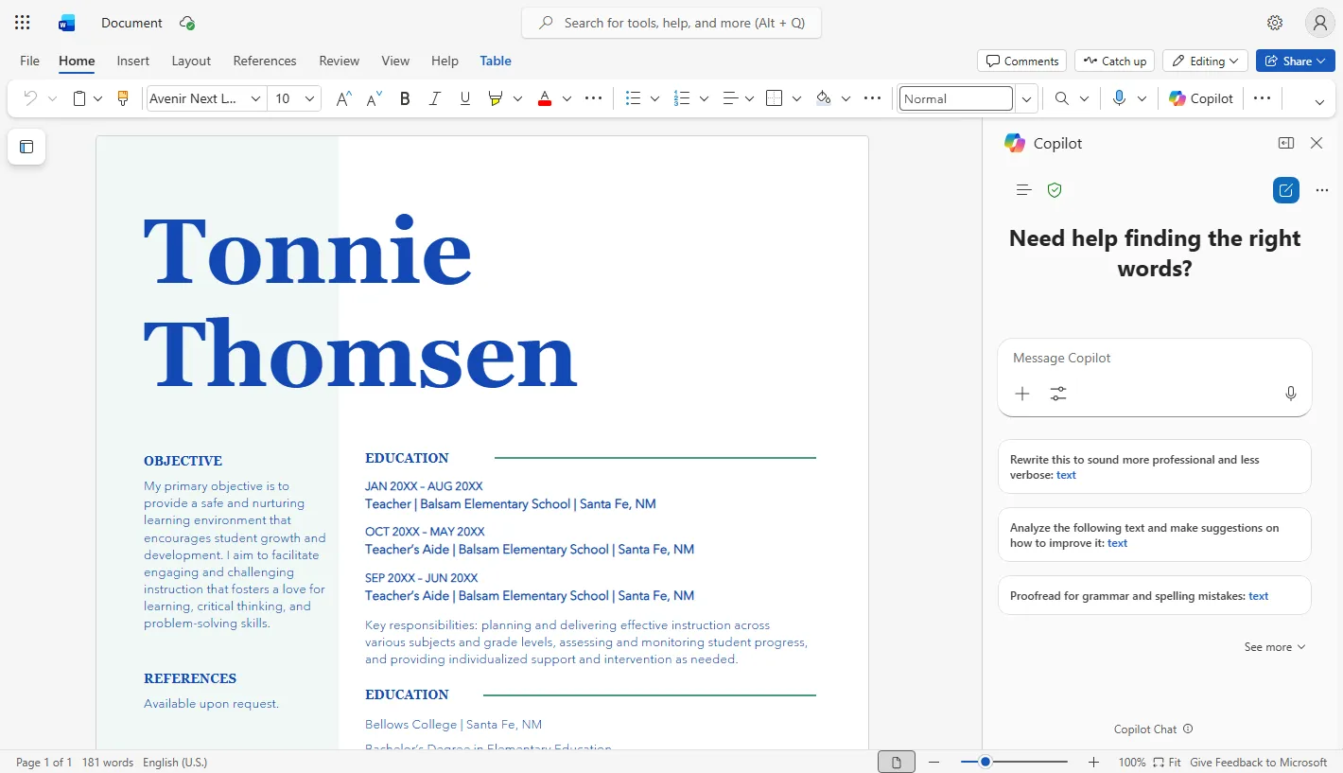
Task: Expand the font size dropdown
Action: coord(309,98)
